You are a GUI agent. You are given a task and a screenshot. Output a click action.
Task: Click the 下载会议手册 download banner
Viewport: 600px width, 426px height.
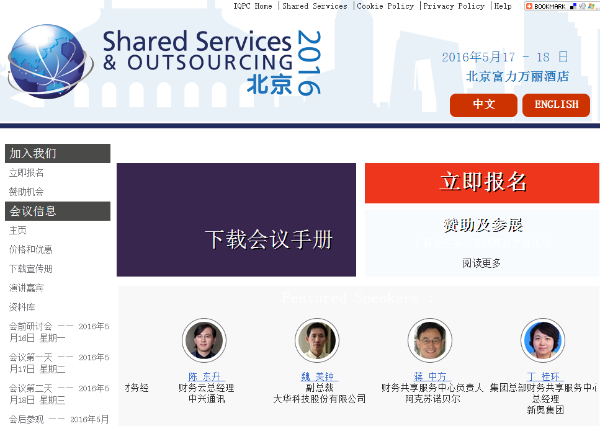(x=236, y=220)
